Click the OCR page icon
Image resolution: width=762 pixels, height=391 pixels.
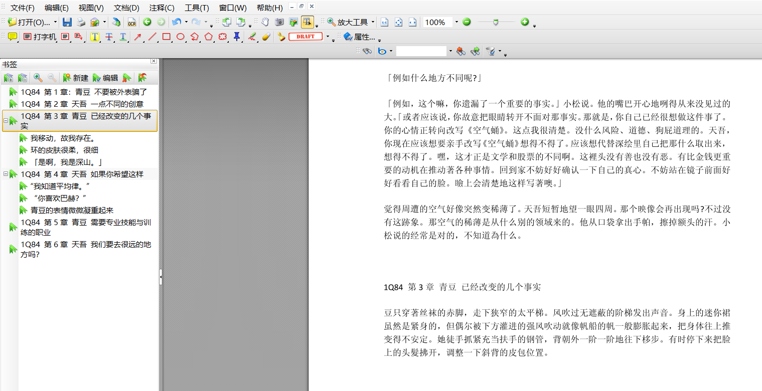point(131,22)
